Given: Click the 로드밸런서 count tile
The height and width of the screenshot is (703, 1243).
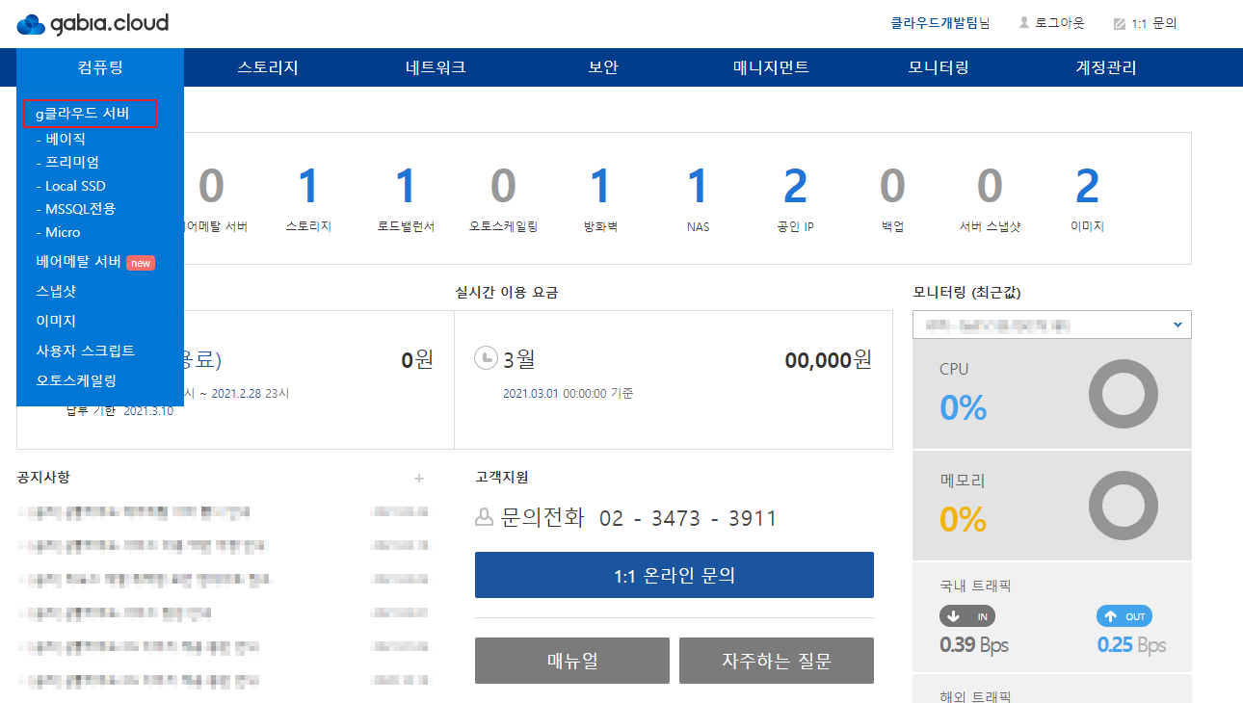Looking at the screenshot, I should 406,199.
